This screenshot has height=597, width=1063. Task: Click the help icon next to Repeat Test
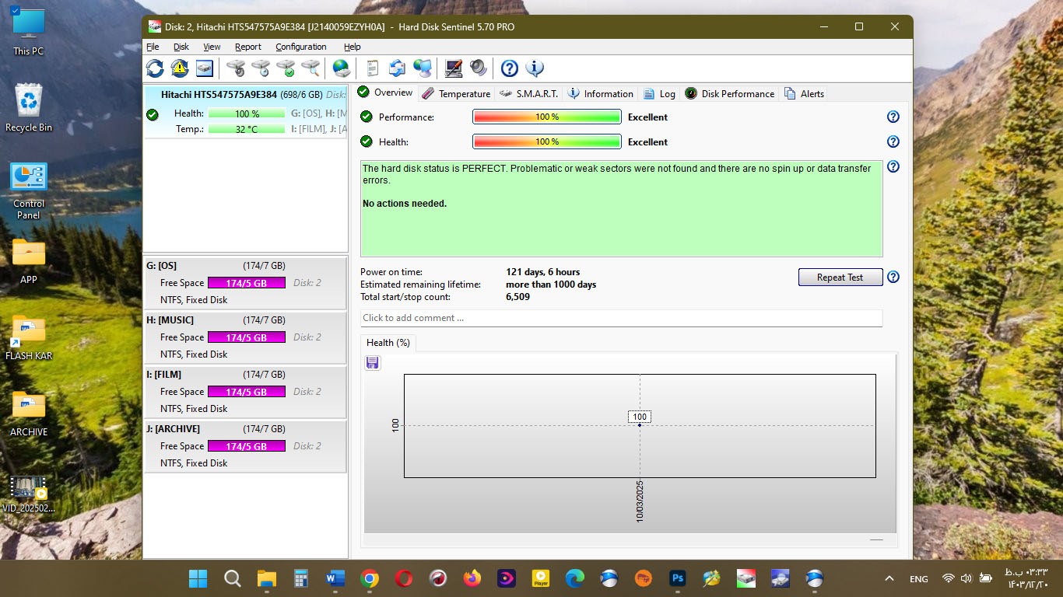[893, 277]
